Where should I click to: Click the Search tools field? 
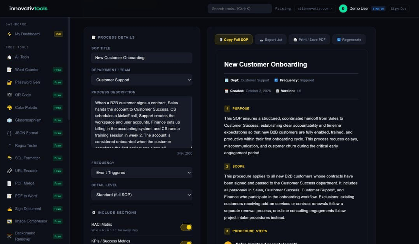click(x=240, y=9)
